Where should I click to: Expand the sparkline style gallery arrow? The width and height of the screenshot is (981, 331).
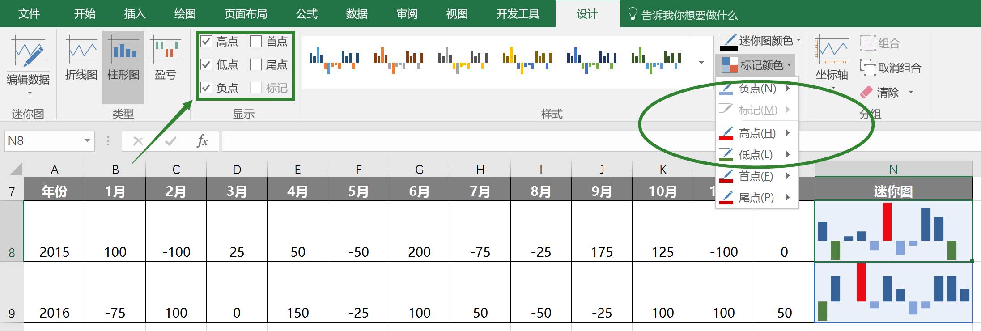pyautogui.click(x=701, y=62)
